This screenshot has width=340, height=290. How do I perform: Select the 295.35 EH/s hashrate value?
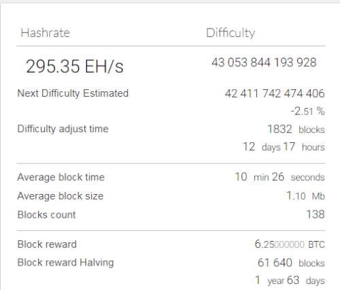75,67
